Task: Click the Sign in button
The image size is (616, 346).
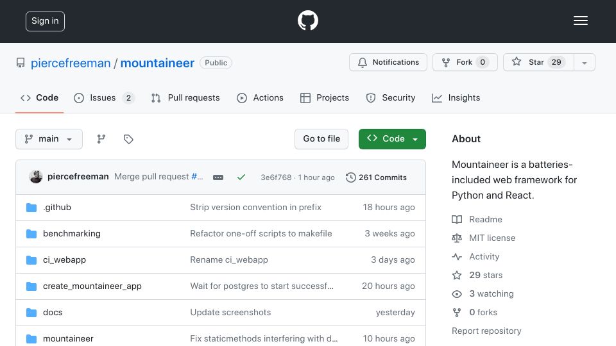Action: tap(45, 21)
